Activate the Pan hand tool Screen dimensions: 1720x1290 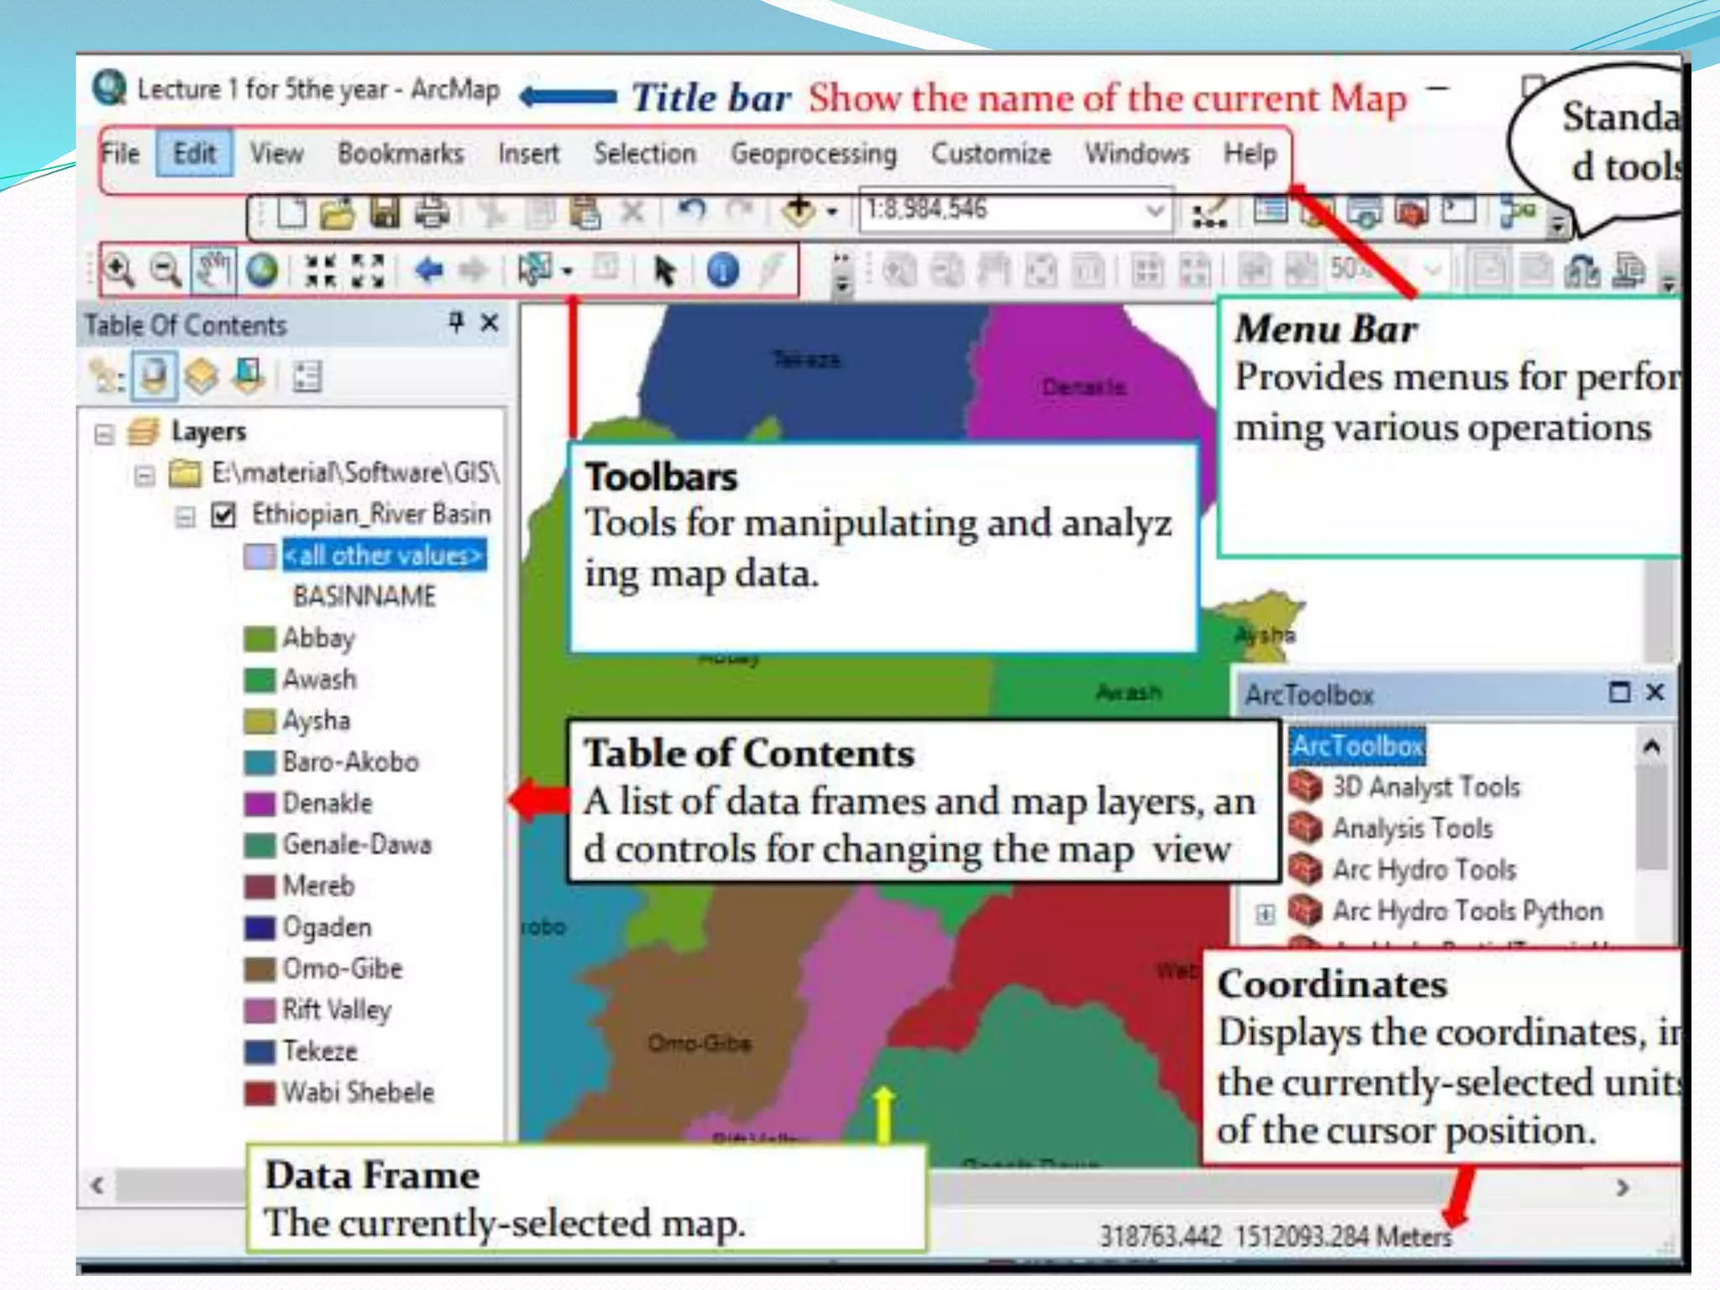[x=212, y=270]
